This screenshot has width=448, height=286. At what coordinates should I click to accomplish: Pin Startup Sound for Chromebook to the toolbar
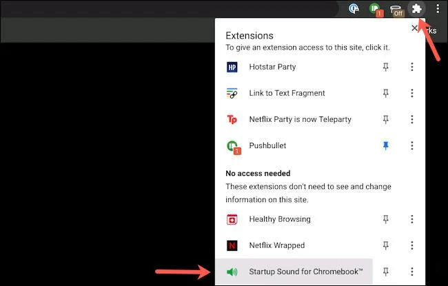pyautogui.click(x=386, y=272)
